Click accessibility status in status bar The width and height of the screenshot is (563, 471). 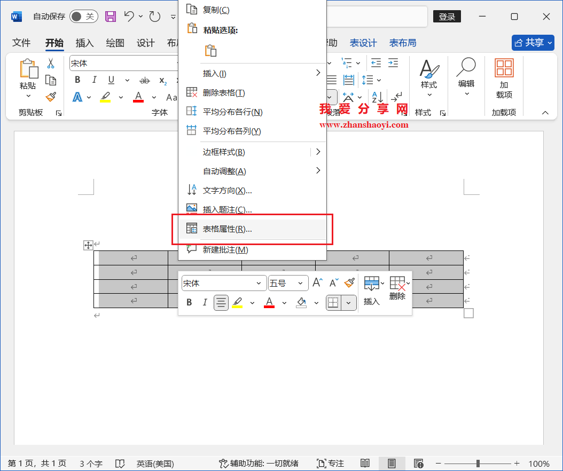pyautogui.click(x=259, y=464)
